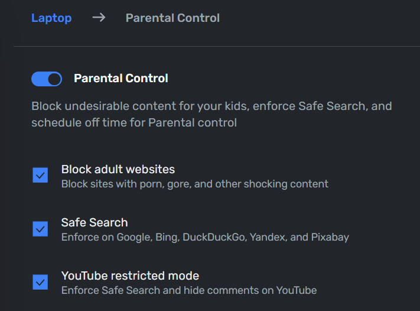
Task: Click the 'schedule off time' text line
Action: 134,123
